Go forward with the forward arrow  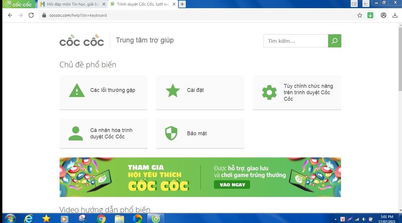click(20, 15)
